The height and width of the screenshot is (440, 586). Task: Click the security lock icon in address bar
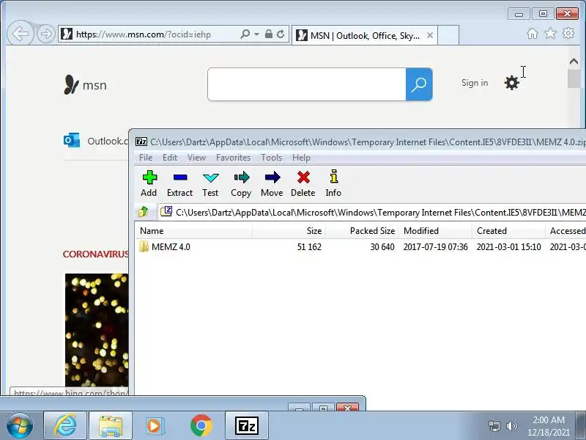tap(268, 34)
